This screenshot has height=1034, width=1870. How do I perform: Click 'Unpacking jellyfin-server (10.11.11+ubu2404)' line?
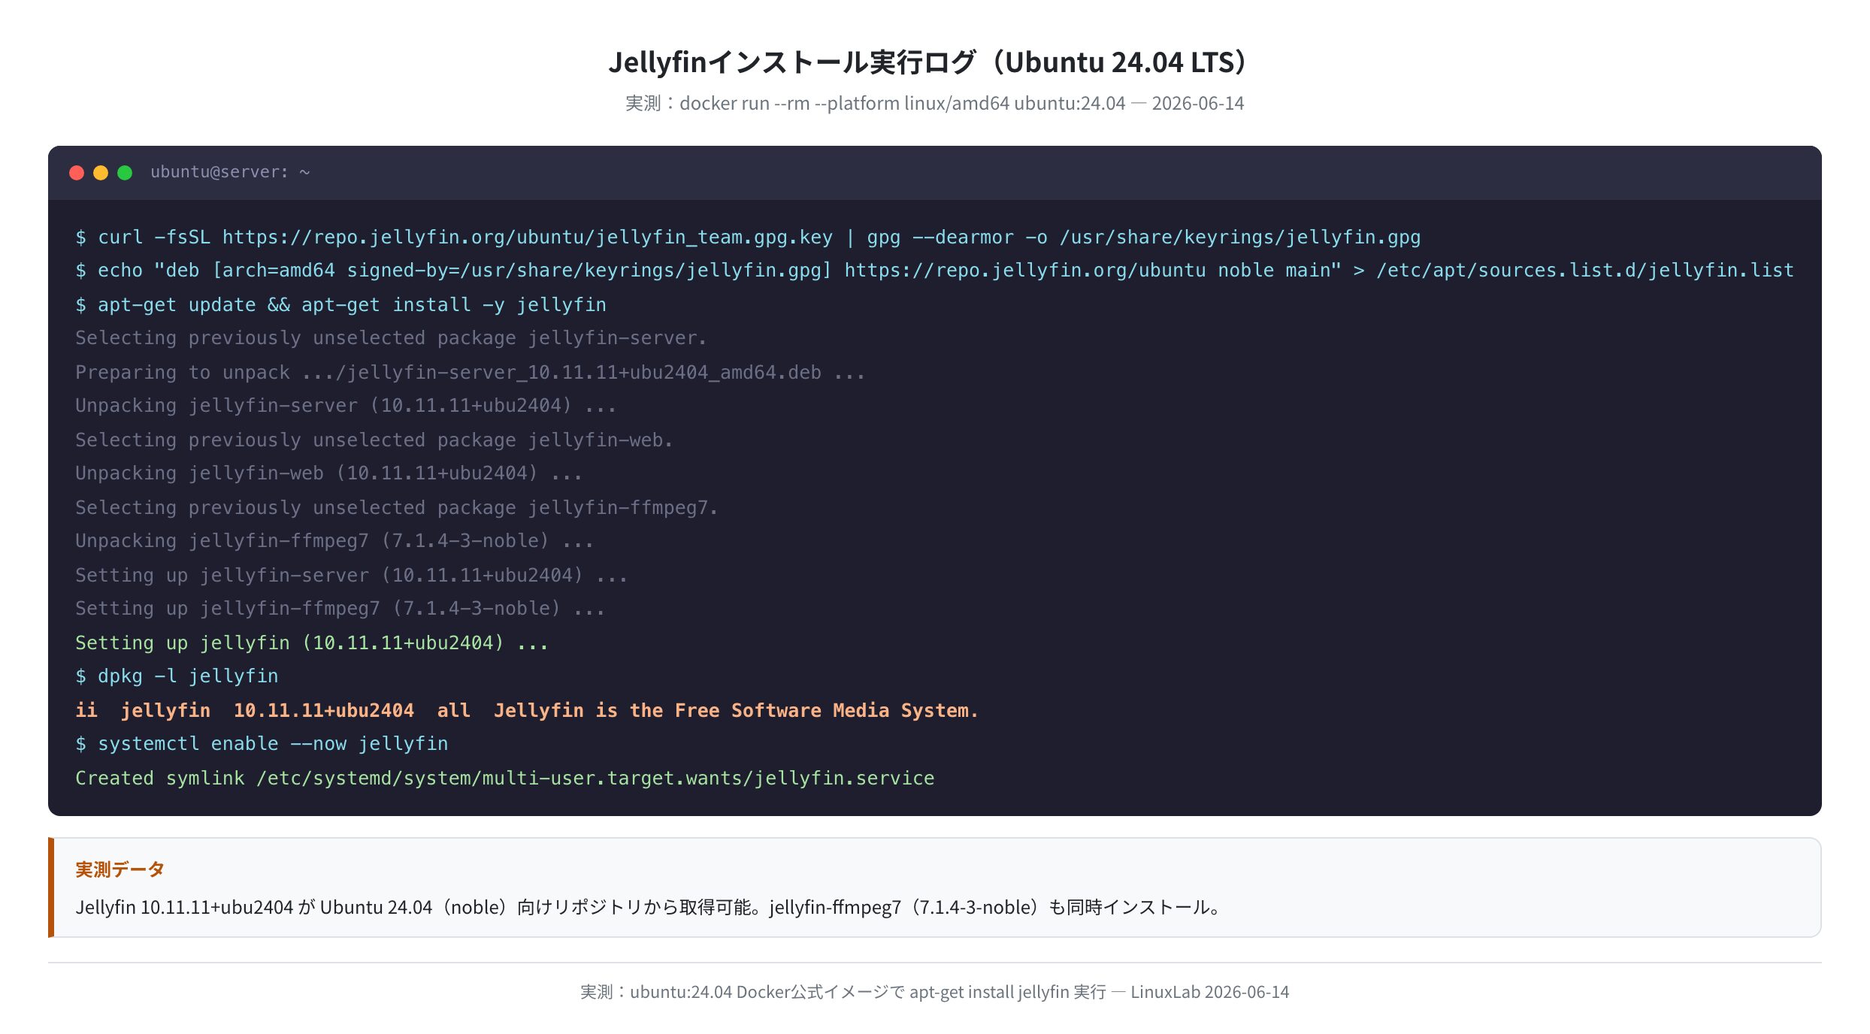(x=346, y=406)
